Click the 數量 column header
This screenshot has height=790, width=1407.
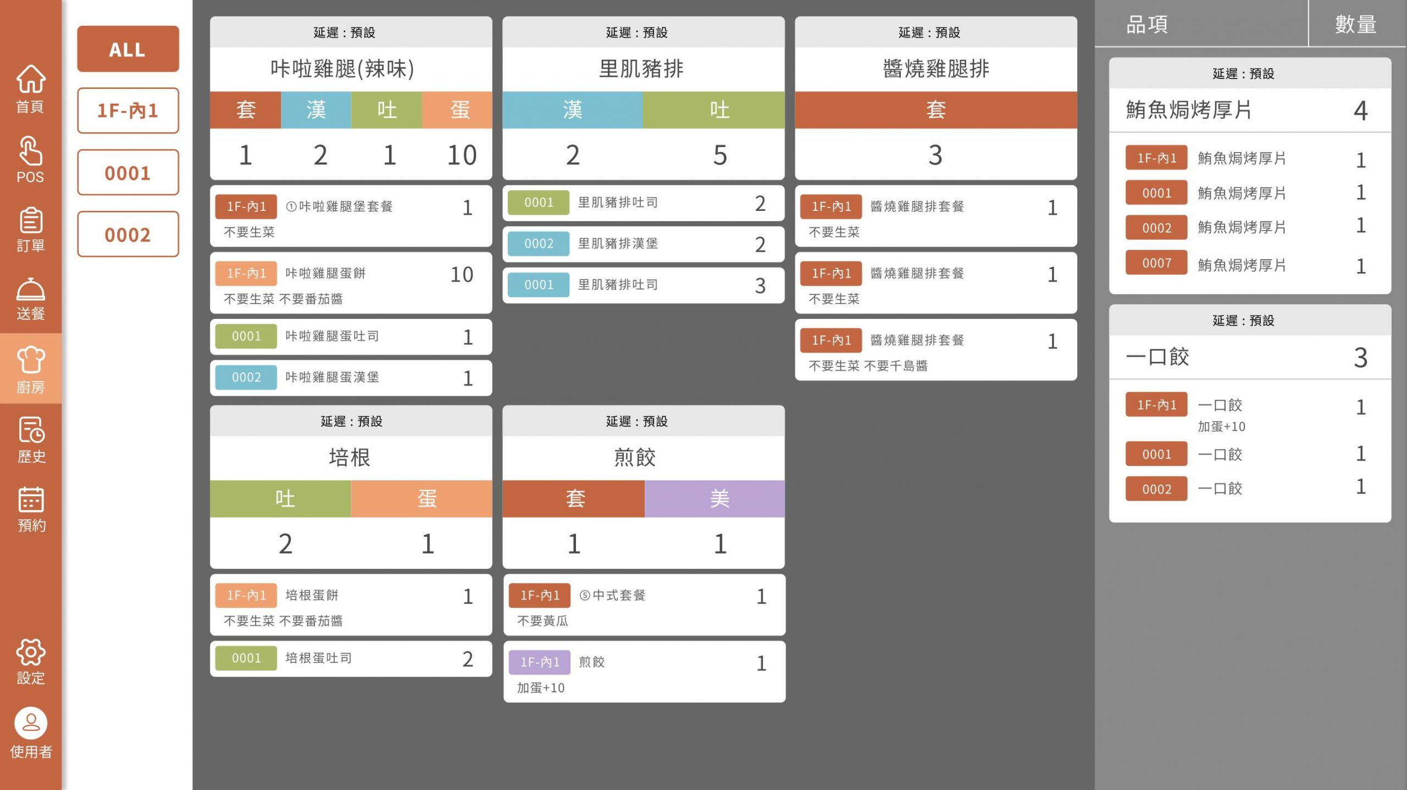[x=1356, y=24]
